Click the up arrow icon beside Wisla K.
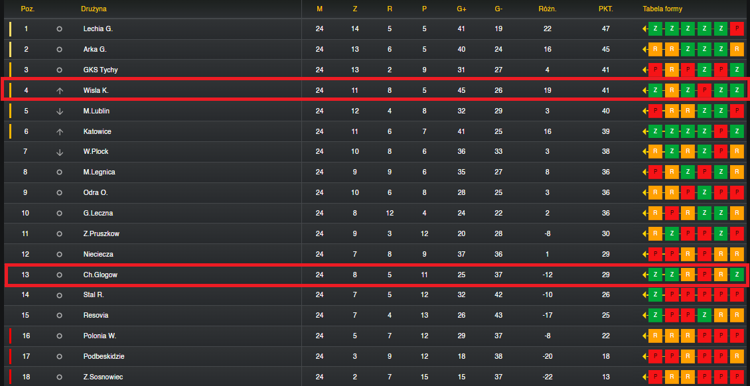 pos(59,90)
